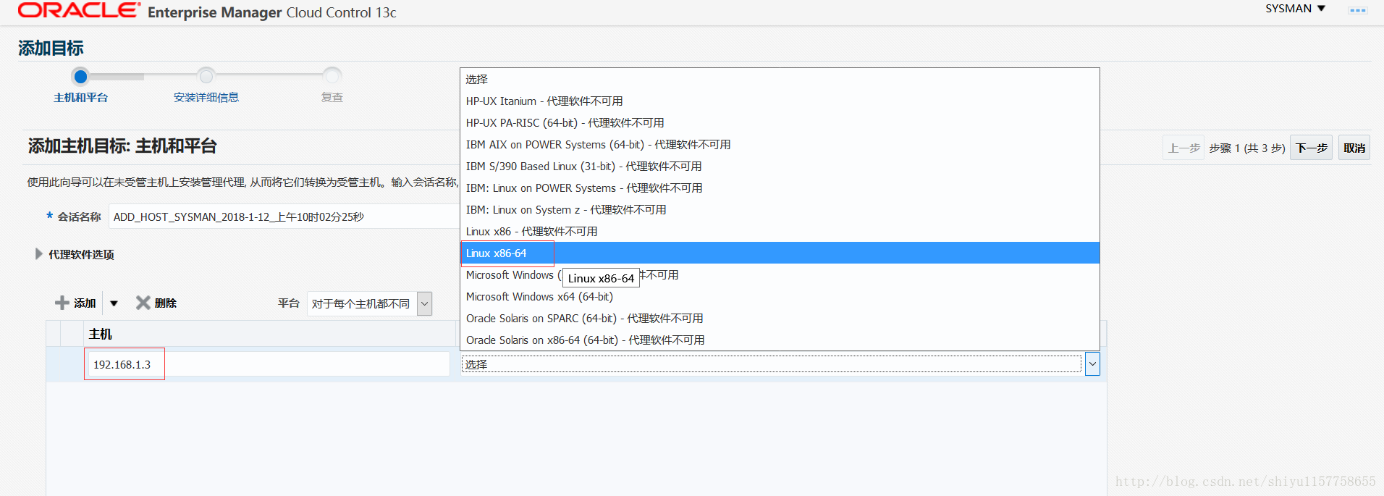Open the 安装详细信息 step label
Image resolution: width=1384 pixels, height=496 pixels.
206,98
